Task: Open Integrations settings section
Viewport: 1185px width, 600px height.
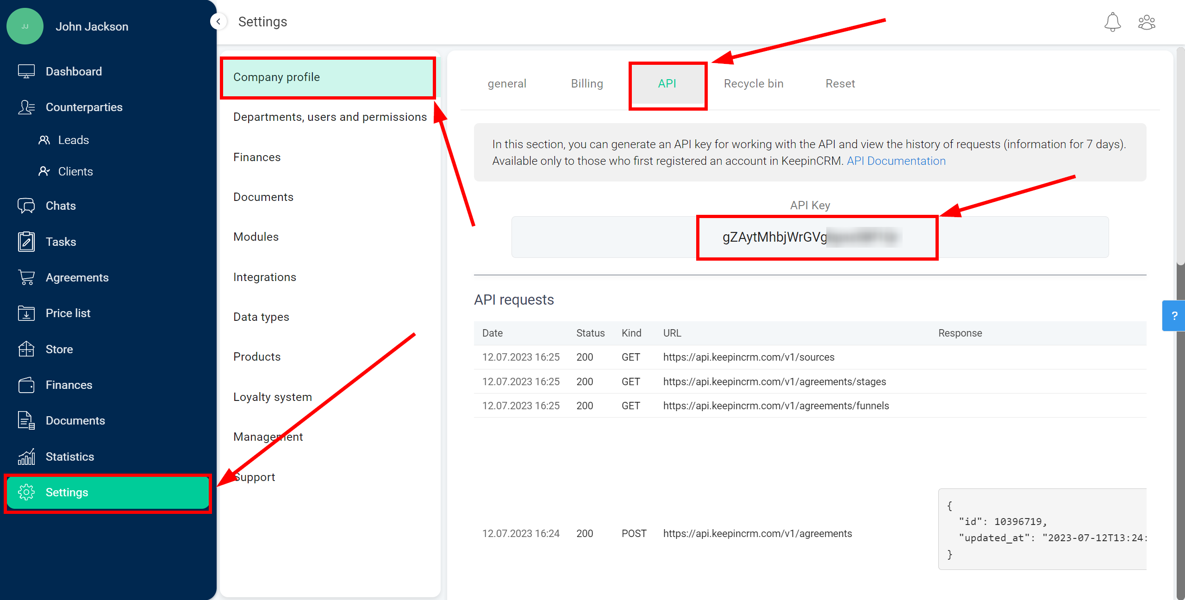Action: (x=265, y=277)
